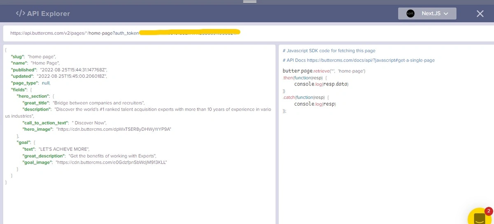Click the "call_to_action_text" key
This screenshot has height=224, width=494.
[45, 122]
